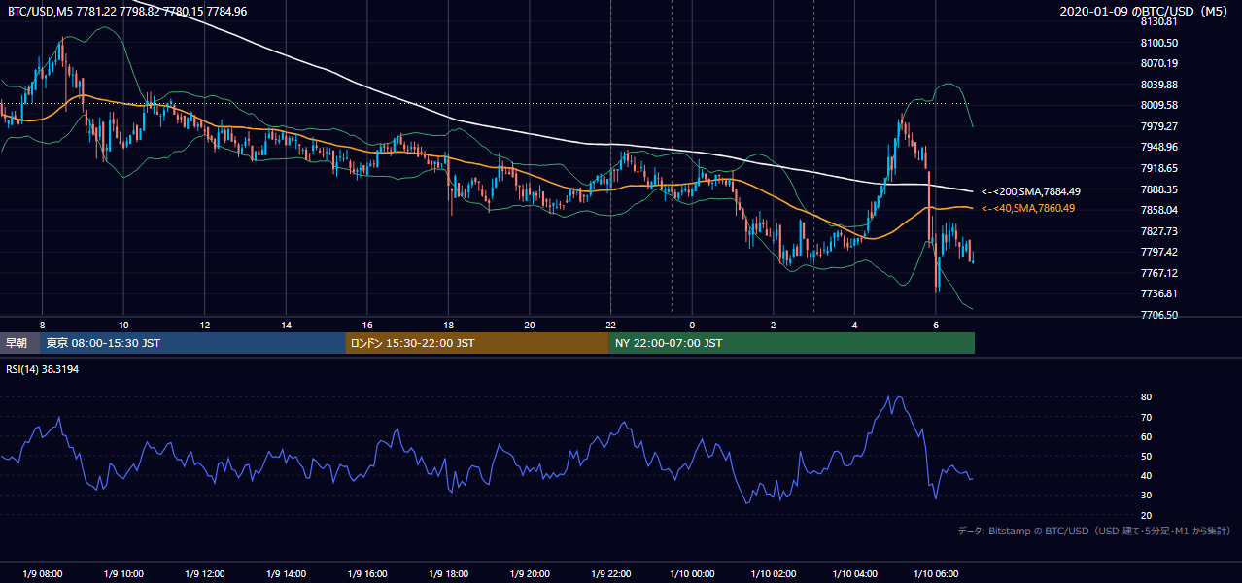Click price axis value 7979.27
The height and width of the screenshot is (583, 1242).
pyautogui.click(x=1159, y=126)
